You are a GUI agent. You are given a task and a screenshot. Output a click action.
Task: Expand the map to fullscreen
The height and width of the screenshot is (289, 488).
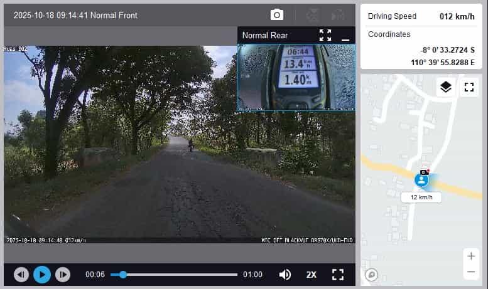[x=469, y=87]
